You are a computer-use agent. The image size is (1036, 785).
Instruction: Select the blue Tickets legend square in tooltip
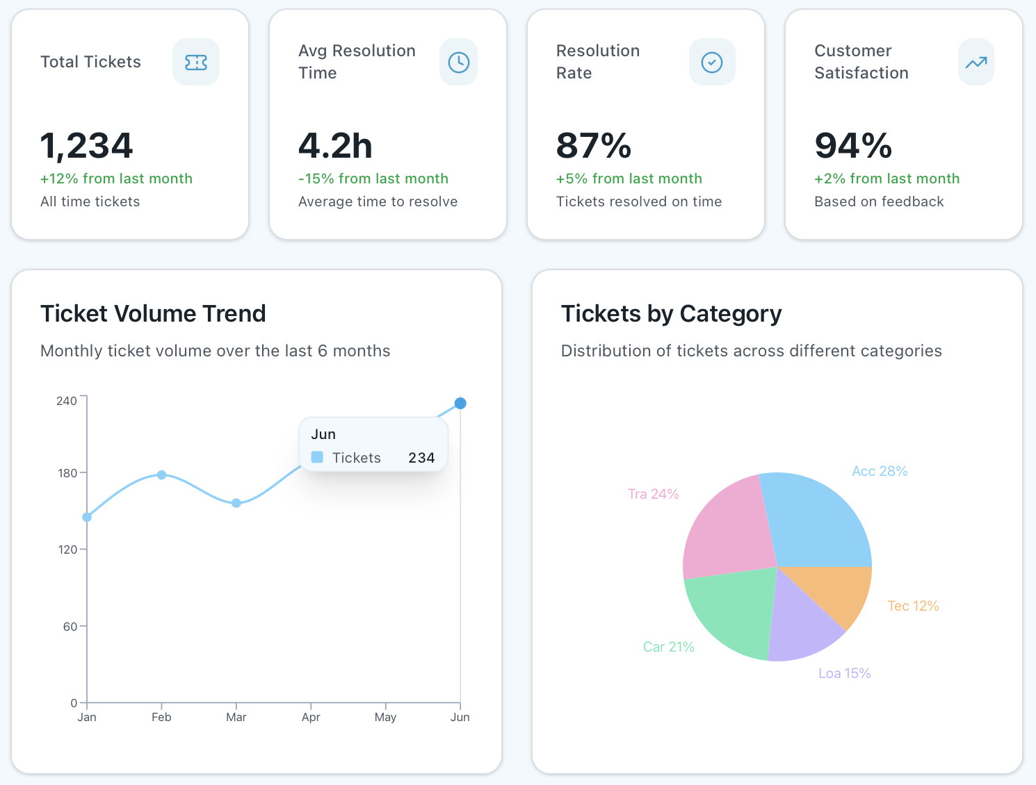pyautogui.click(x=318, y=457)
